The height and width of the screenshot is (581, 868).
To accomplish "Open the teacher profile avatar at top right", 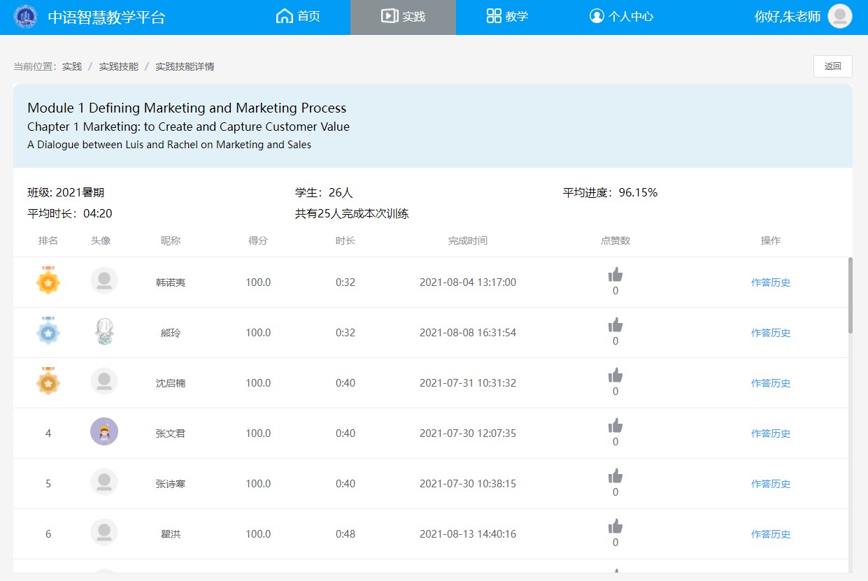I will point(839,16).
